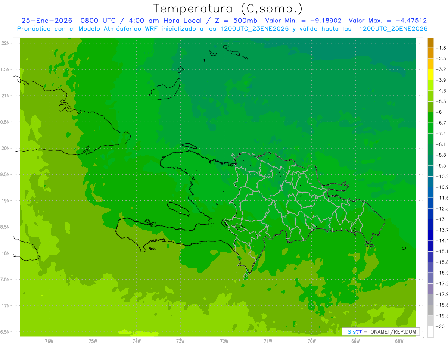Click the "-12.3" legend value

(442, 208)
